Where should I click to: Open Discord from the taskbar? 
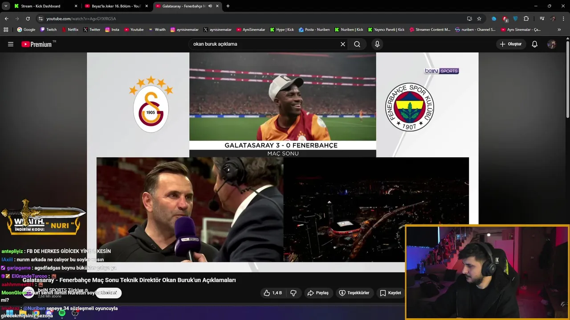tap(49, 313)
